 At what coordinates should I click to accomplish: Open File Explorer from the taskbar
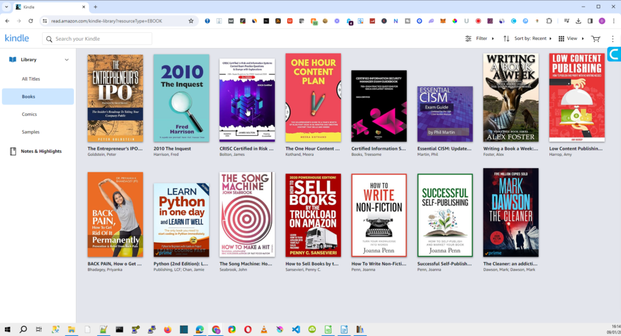pyautogui.click(x=72, y=329)
